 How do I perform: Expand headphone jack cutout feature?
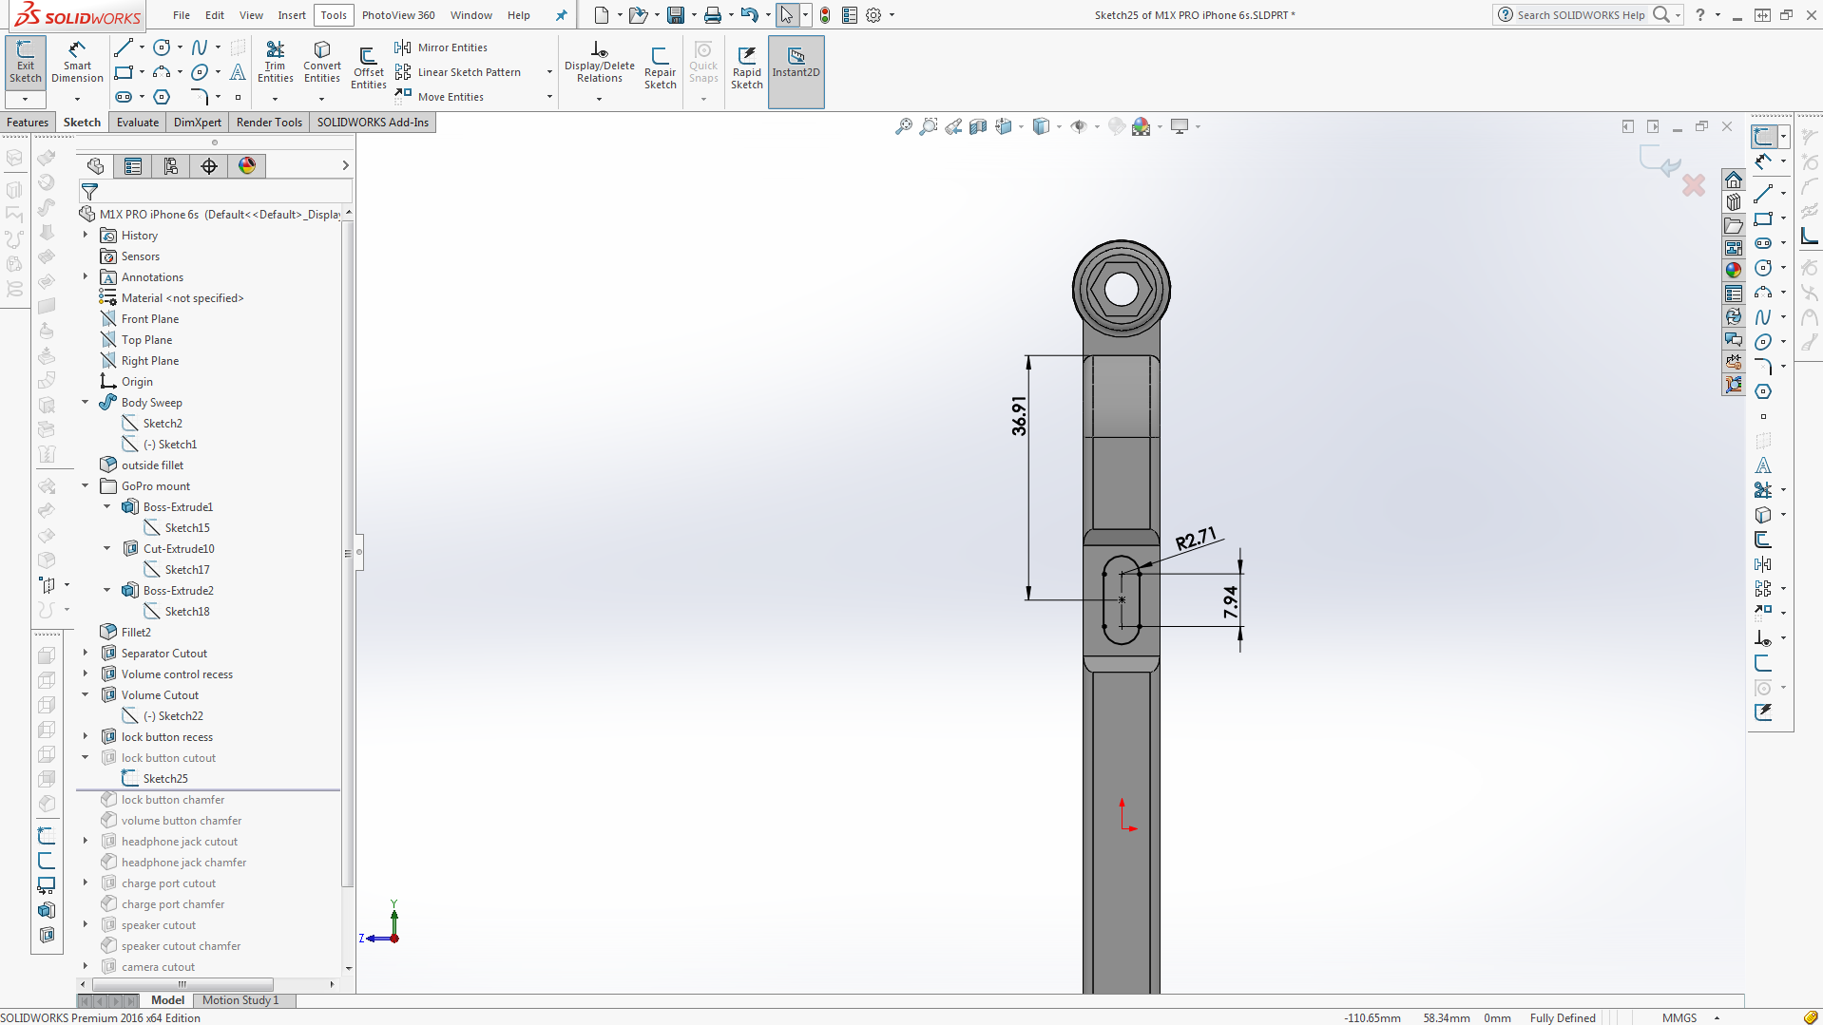[86, 842]
